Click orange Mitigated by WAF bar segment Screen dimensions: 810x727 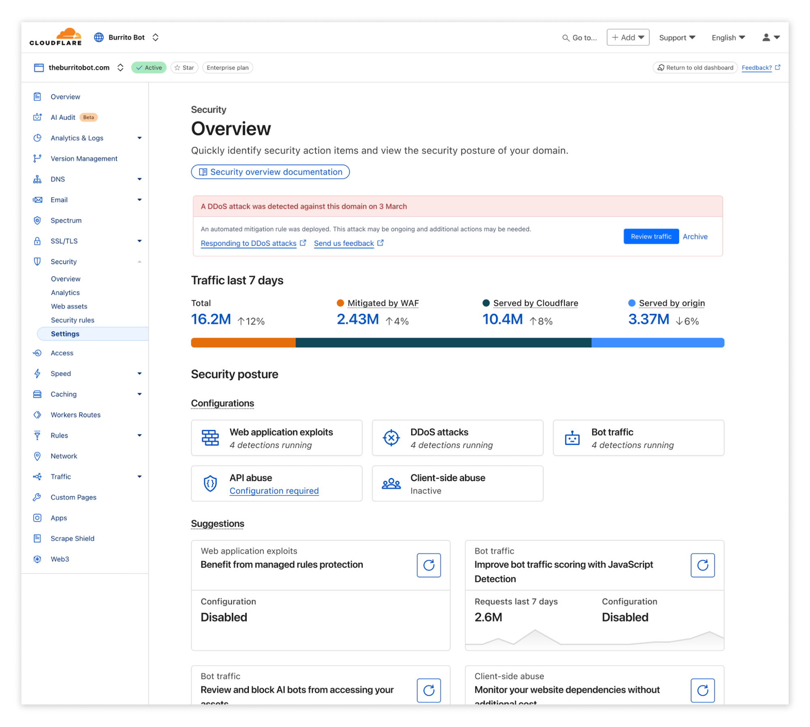pyautogui.click(x=244, y=343)
